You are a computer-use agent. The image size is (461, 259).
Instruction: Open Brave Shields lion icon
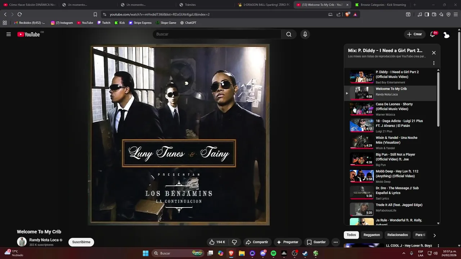(347, 14)
